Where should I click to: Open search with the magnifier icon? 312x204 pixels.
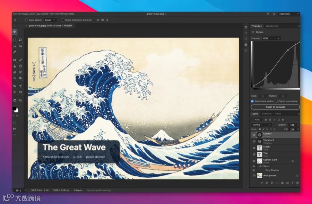[274, 14]
